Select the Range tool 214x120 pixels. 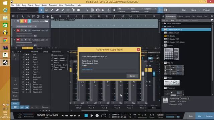click(47, 10)
